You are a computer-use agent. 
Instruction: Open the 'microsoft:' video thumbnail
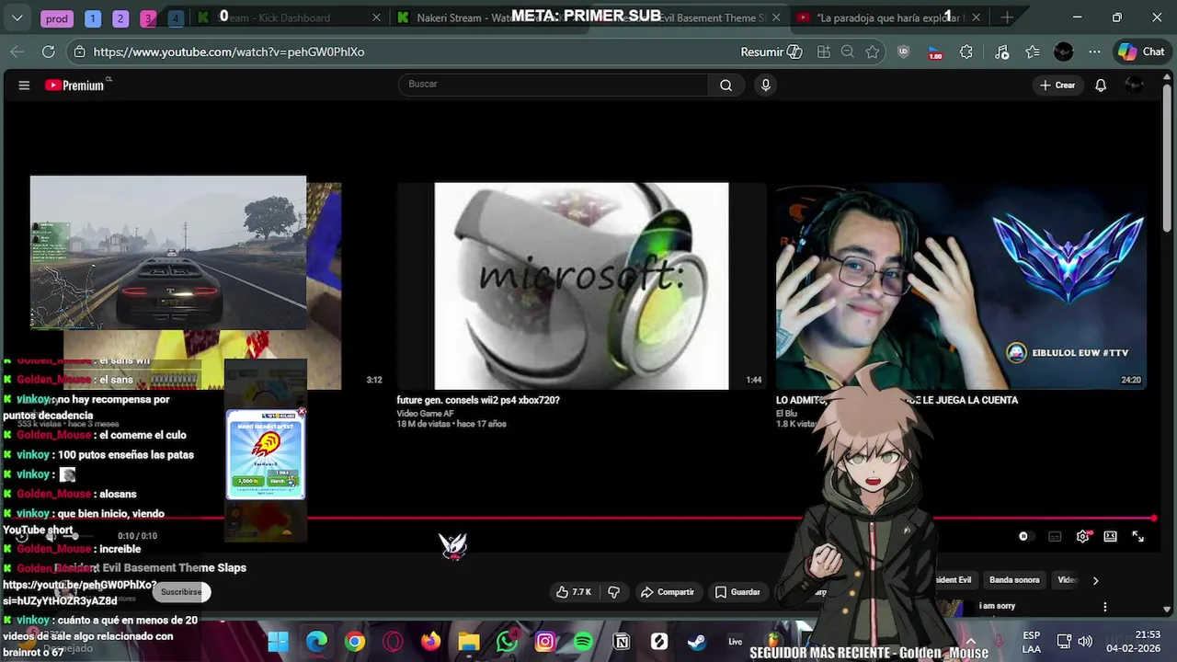point(581,286)
